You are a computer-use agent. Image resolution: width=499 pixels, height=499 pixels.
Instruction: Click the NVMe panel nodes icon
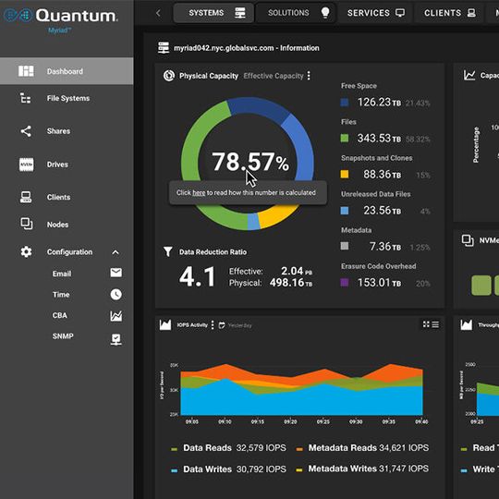(x=468, y=240)
